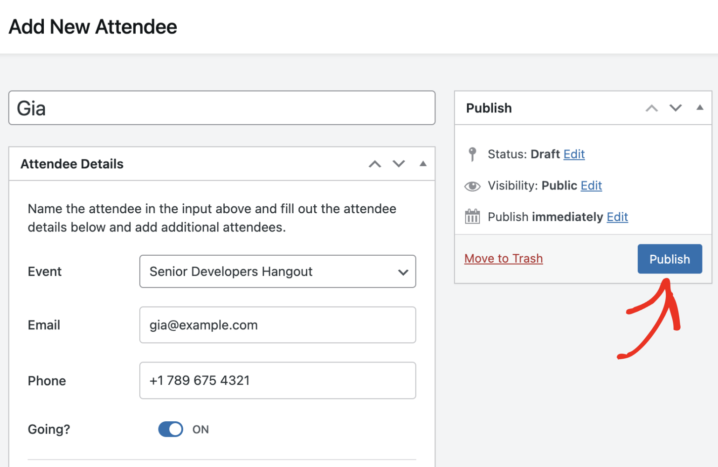Focus the Phone input field

277,381
